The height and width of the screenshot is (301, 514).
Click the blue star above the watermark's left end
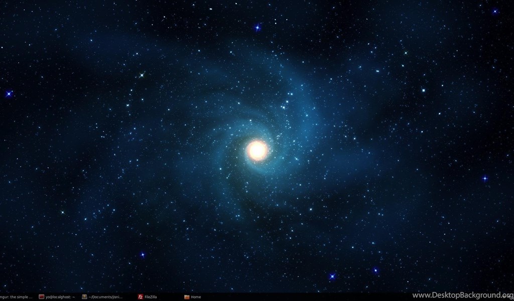point(375,270)
